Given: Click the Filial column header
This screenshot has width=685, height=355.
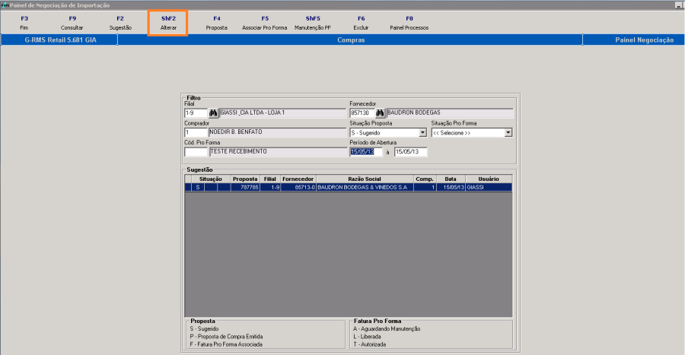Looking at the screenshot, I should [270, 179].
